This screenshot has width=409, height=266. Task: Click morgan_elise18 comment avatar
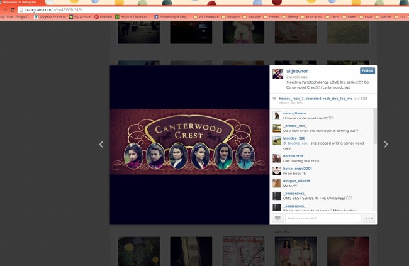277,183
